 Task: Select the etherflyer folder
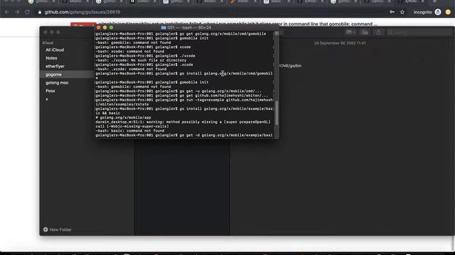click(55, 66)
